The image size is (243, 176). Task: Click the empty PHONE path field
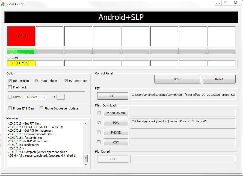(183, 132)
